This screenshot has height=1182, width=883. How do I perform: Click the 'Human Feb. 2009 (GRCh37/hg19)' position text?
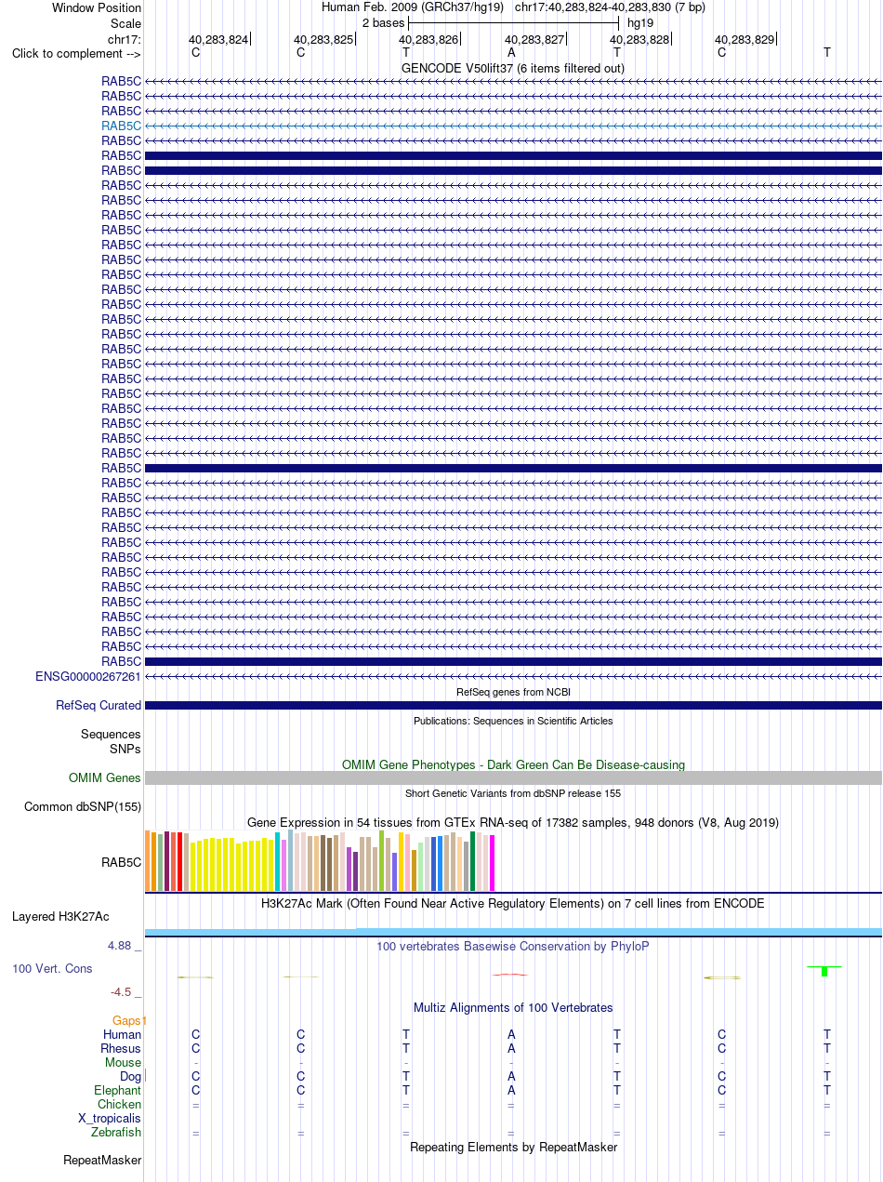(413, 7)
